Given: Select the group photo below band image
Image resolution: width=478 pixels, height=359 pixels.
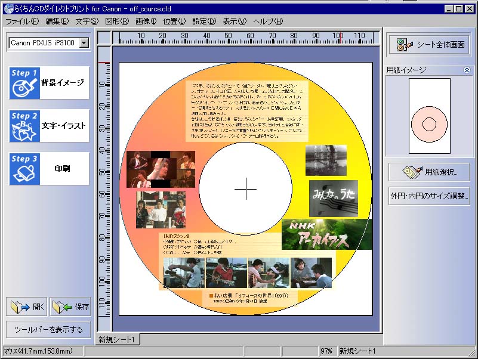Looking at the screenshot, I should 161,210.
